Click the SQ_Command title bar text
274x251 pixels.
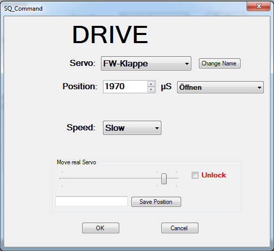[x=23, y=9]
